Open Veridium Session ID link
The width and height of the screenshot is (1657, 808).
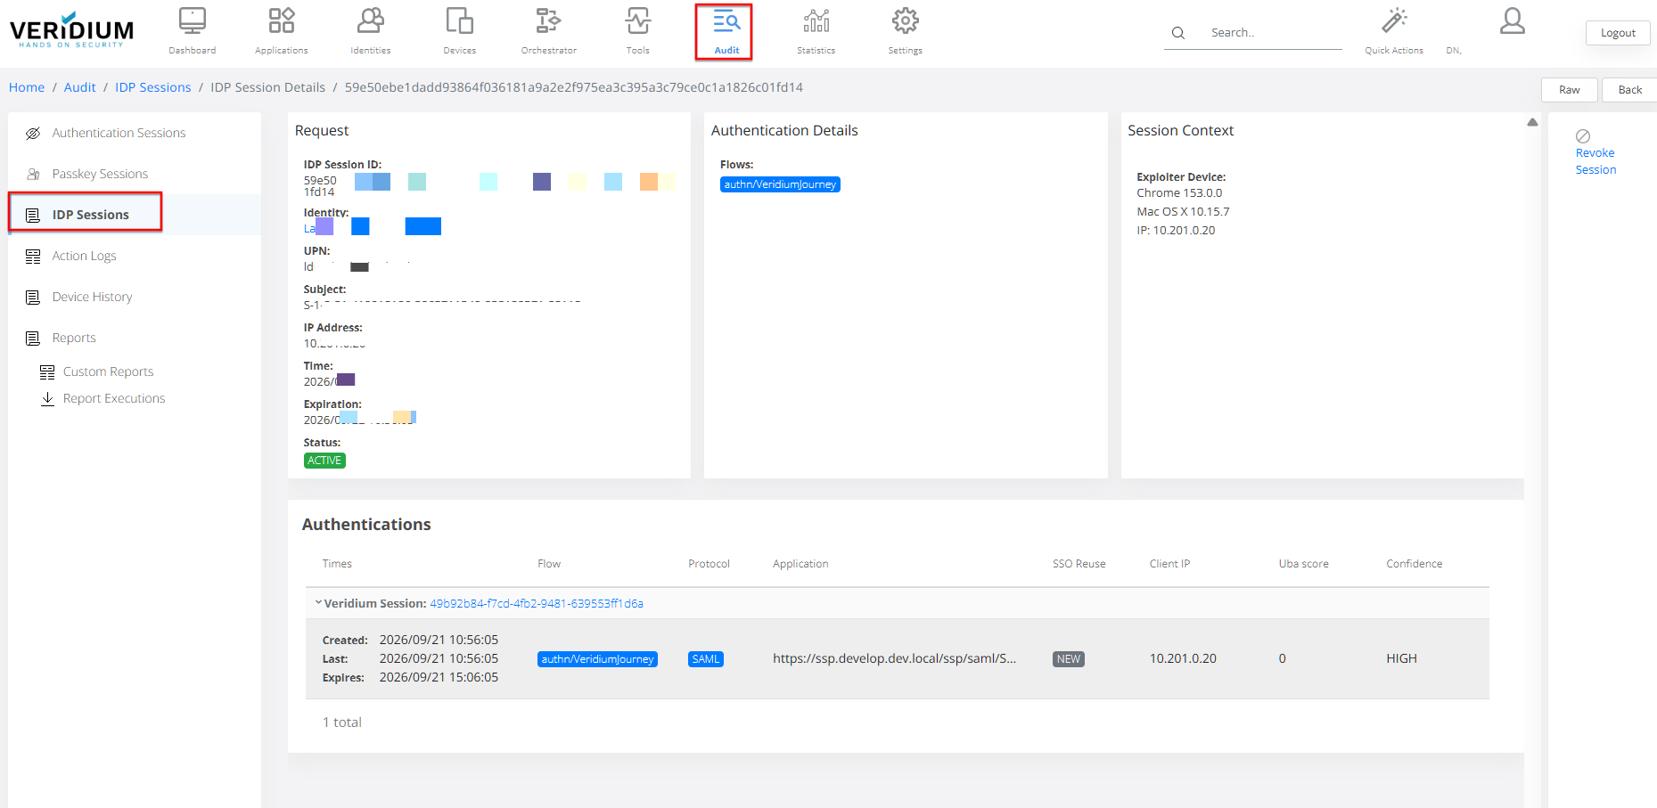coord(537,603)
